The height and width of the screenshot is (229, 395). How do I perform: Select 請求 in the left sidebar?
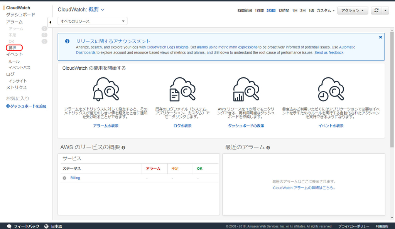(x=14, y=48)
